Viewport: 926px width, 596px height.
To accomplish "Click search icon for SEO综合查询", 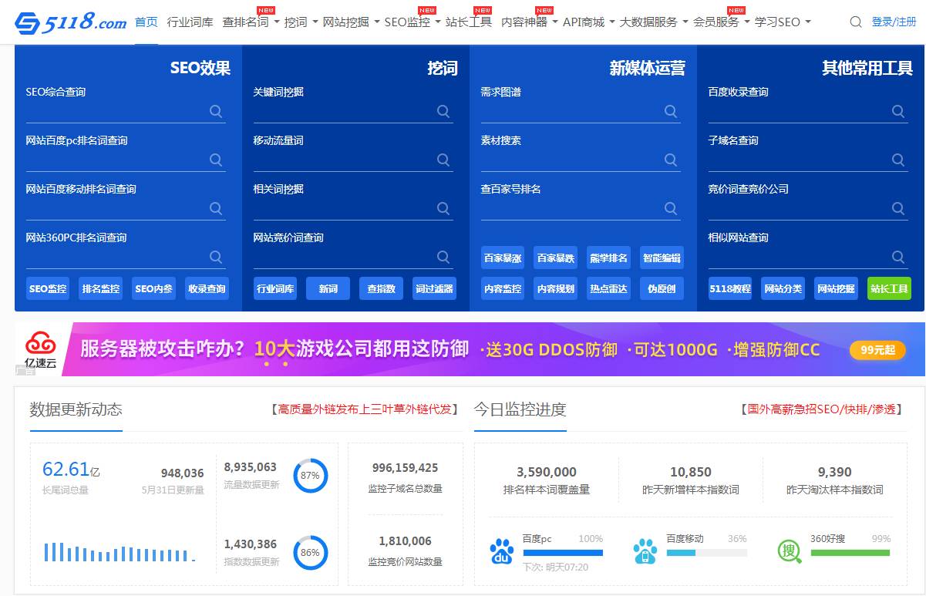I will tap(216, 111).
